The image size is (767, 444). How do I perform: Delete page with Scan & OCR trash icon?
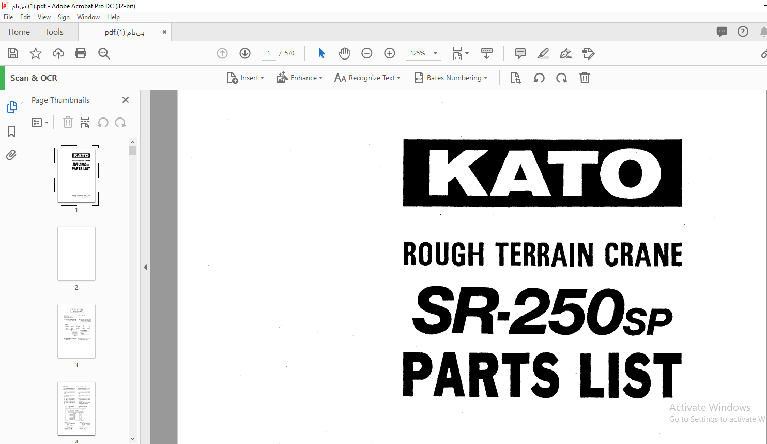tap(585, 78)
